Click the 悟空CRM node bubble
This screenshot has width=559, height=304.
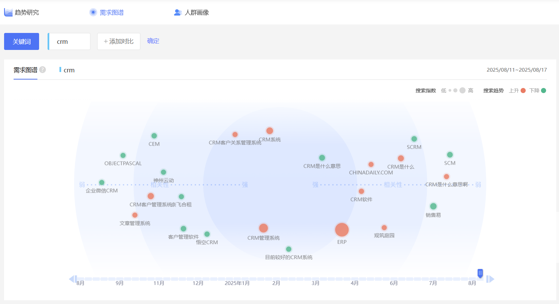(207, 234)
